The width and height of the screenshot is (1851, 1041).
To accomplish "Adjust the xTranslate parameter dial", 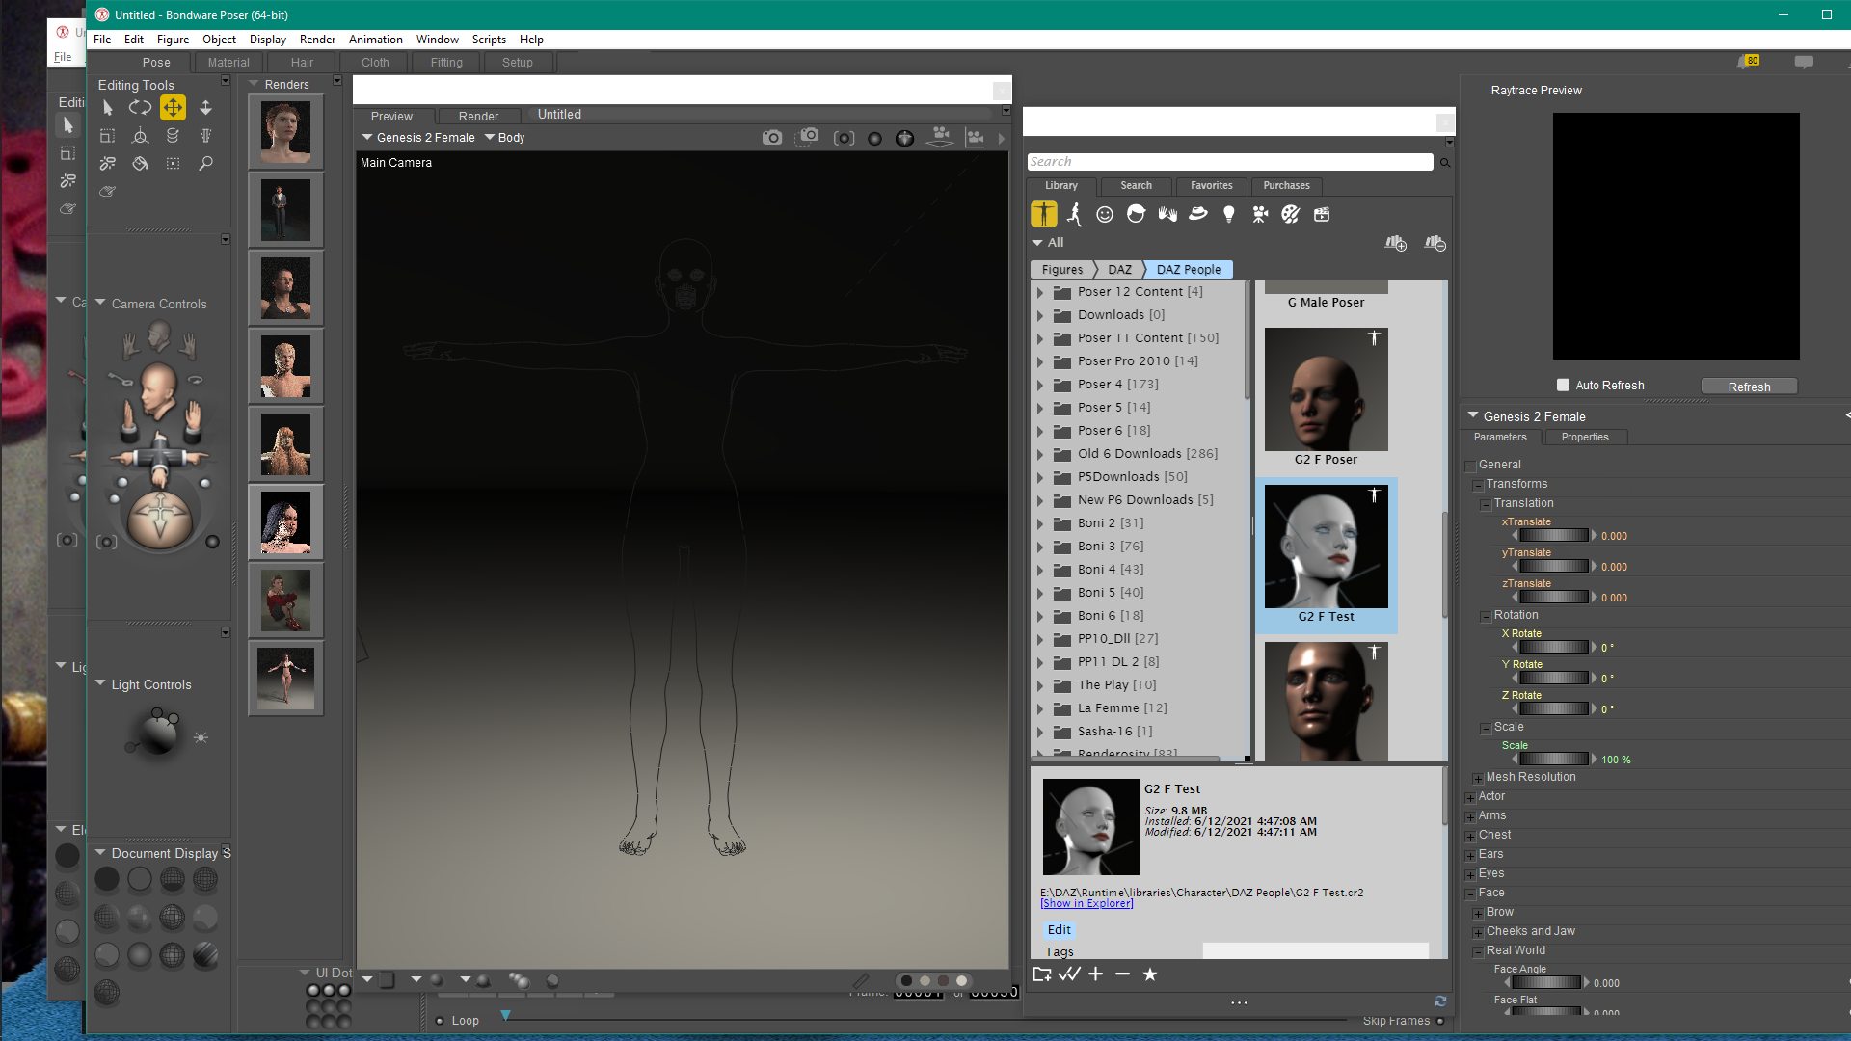I will [1553, 536].
